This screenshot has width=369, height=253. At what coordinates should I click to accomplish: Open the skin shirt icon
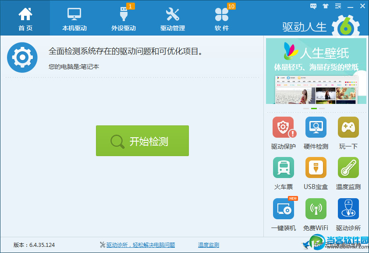pos(326,6)
